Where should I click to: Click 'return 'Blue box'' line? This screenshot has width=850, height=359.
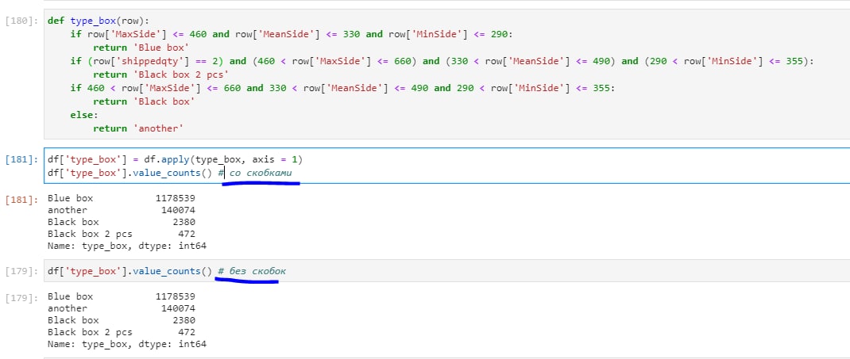(141, 48)
